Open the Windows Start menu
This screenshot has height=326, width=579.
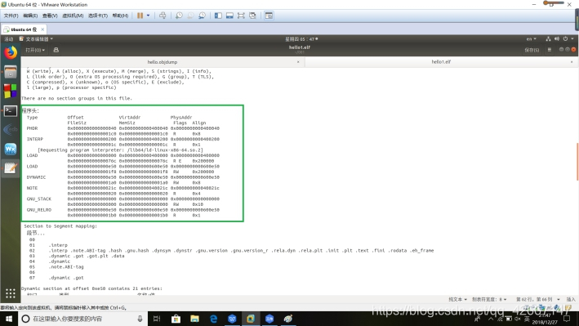coord(9,319)
